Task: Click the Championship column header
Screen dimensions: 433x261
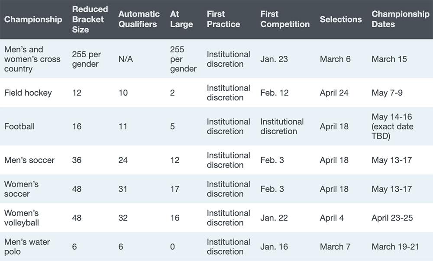Action: (x=33, y=19)
